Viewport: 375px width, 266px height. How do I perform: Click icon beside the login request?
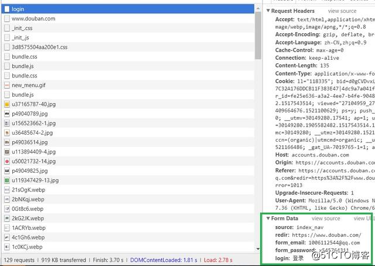click(x=7, y=9)
